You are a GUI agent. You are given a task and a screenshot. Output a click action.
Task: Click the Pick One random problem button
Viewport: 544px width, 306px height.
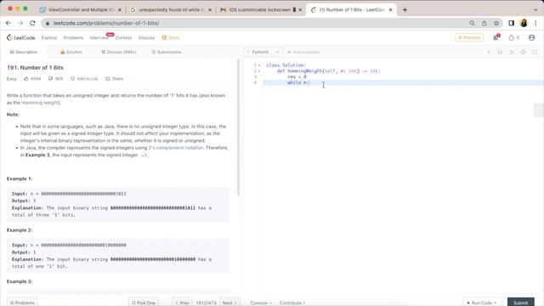(x=144, y=303)
